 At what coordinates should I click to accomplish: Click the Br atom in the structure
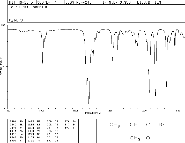[x=162, y=125]
